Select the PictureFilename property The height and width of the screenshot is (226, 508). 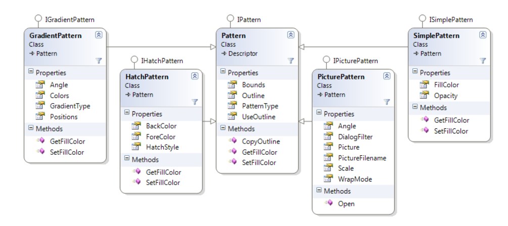[x=361, y=158]
